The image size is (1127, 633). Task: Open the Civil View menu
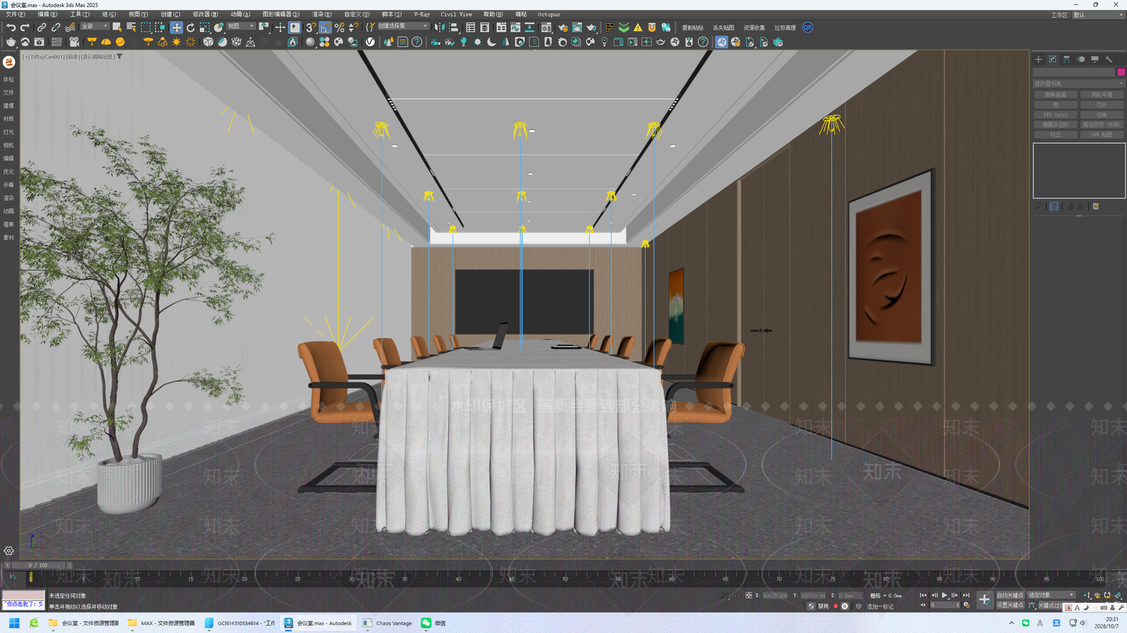click(456, 14)
